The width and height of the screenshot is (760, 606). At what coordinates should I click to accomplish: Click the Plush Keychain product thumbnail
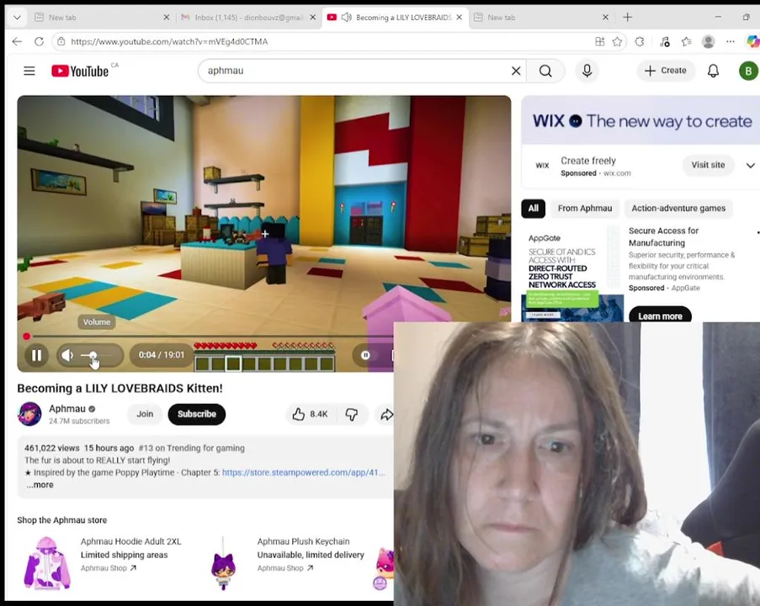click(223, 563)
